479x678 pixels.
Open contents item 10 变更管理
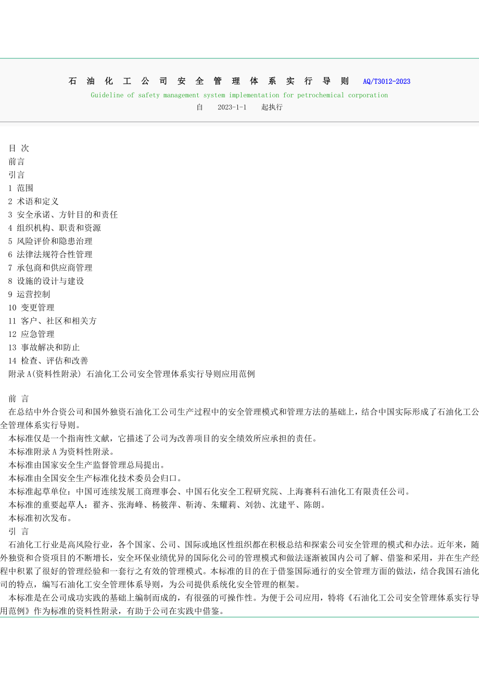pyautogui.click(x=31, y=308)
